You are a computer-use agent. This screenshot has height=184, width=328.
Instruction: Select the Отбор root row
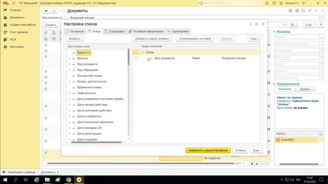[197, 52]
